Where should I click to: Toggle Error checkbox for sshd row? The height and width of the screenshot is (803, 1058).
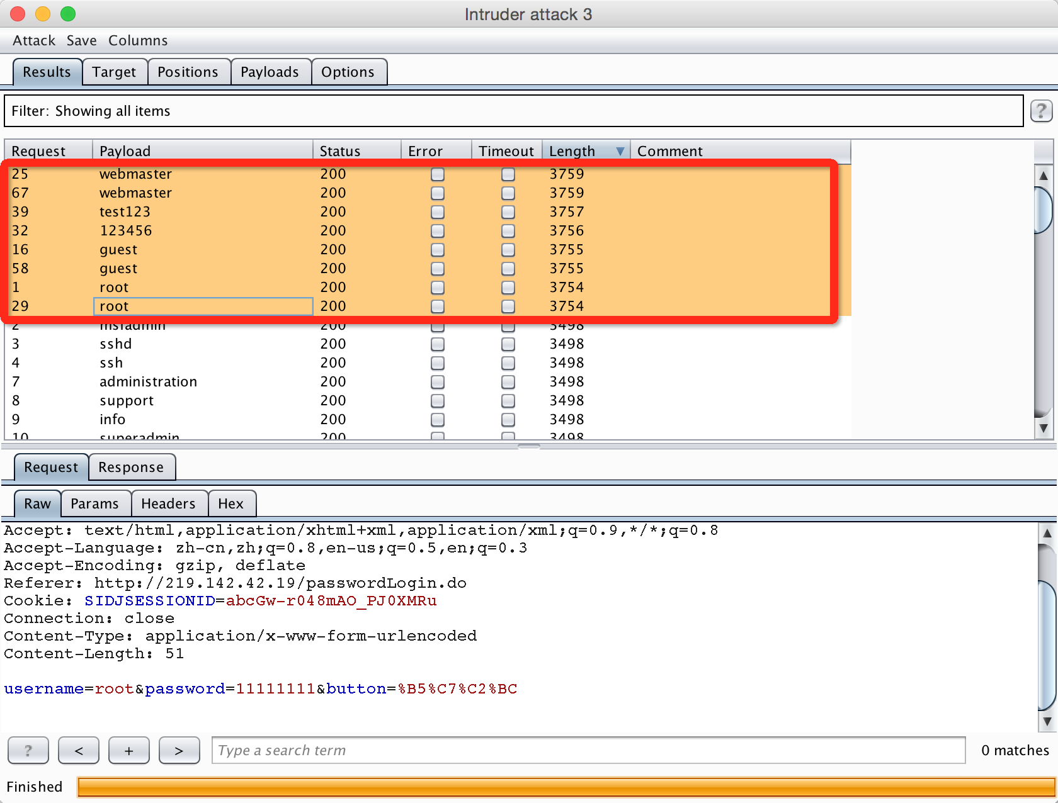[438, 344]
